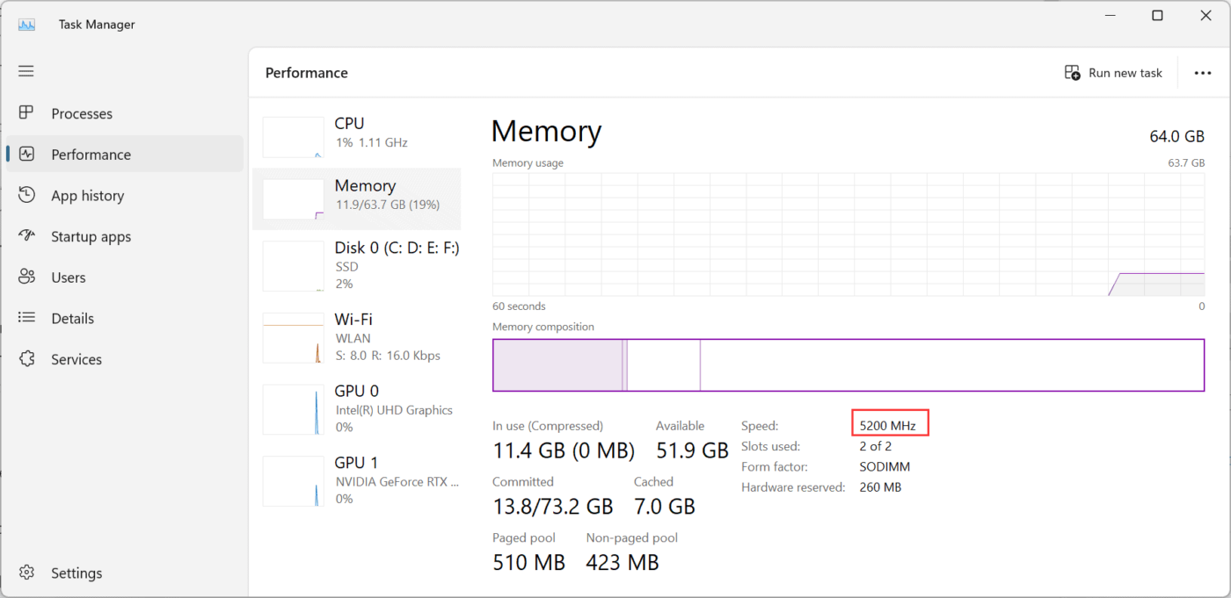The image size is (1231, 598).
Task: Toggle the hamburger navigation menu
Action: tap(26, 71)
